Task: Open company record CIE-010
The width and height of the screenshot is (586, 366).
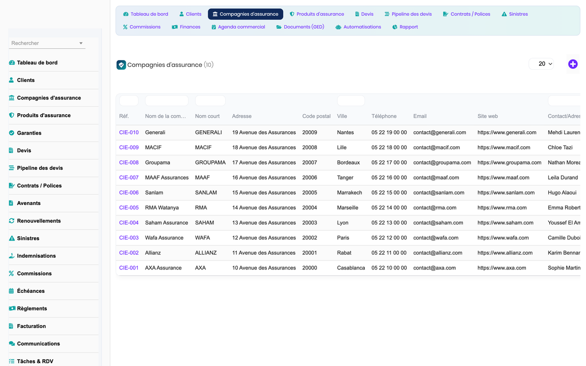Action: pyautogui.click(x=129, y=132)
